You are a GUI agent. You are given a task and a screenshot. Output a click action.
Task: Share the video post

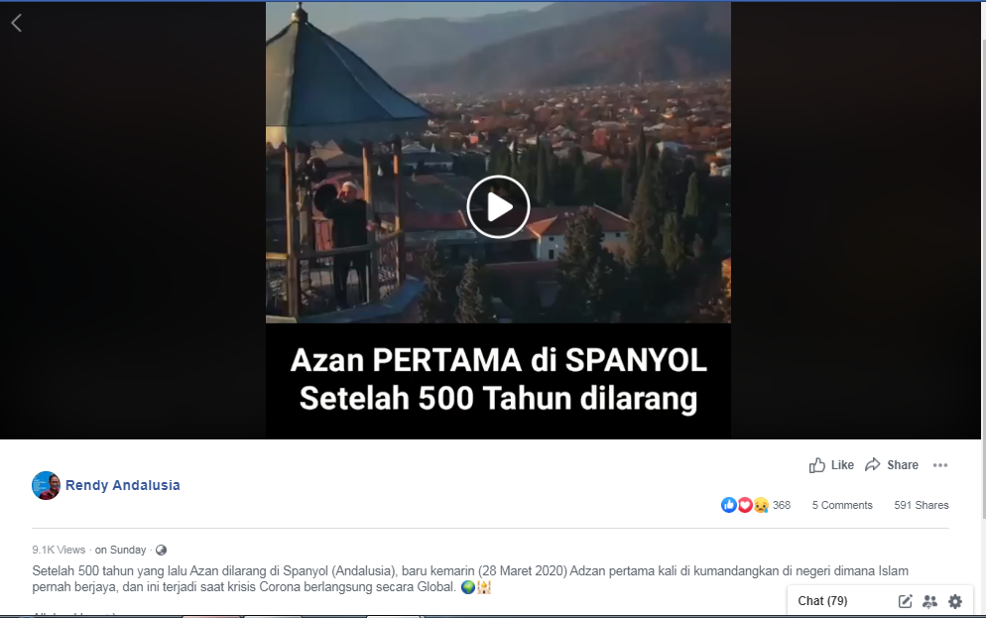(891, 465)
